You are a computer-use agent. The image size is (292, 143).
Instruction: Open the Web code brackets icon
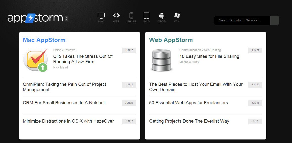(x=116, y=16)
